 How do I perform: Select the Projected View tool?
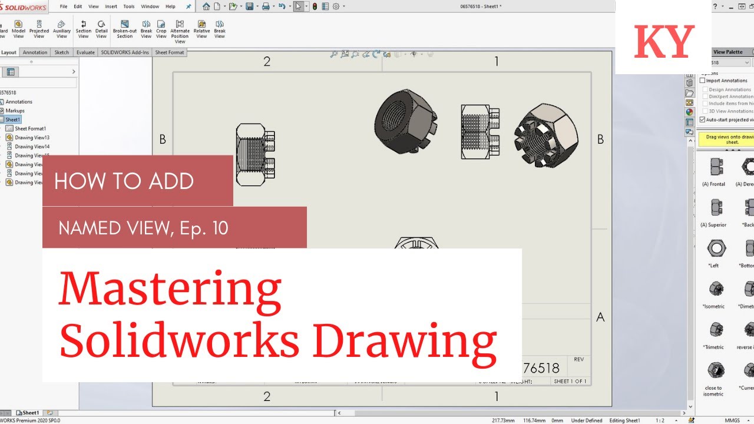pyautogui.click(x=39, y=29)
